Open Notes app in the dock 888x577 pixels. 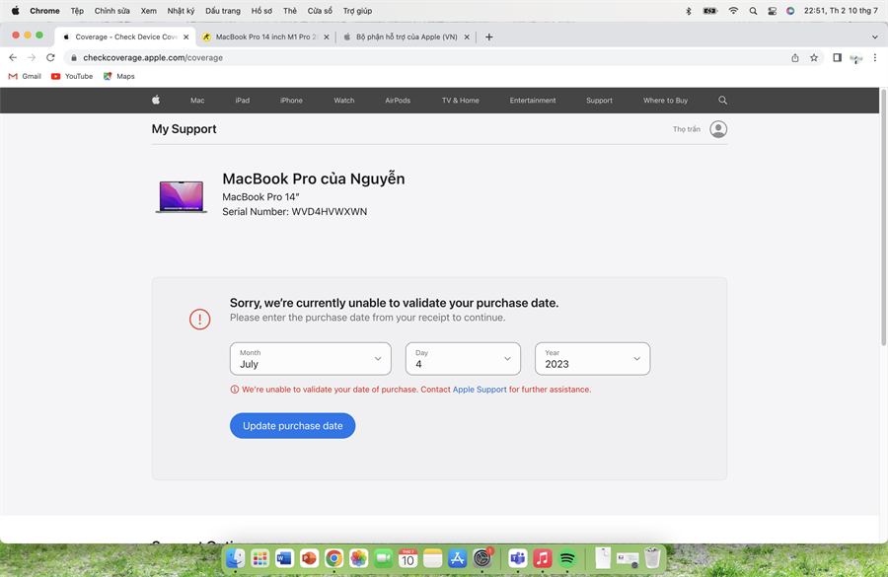(433, 558)
